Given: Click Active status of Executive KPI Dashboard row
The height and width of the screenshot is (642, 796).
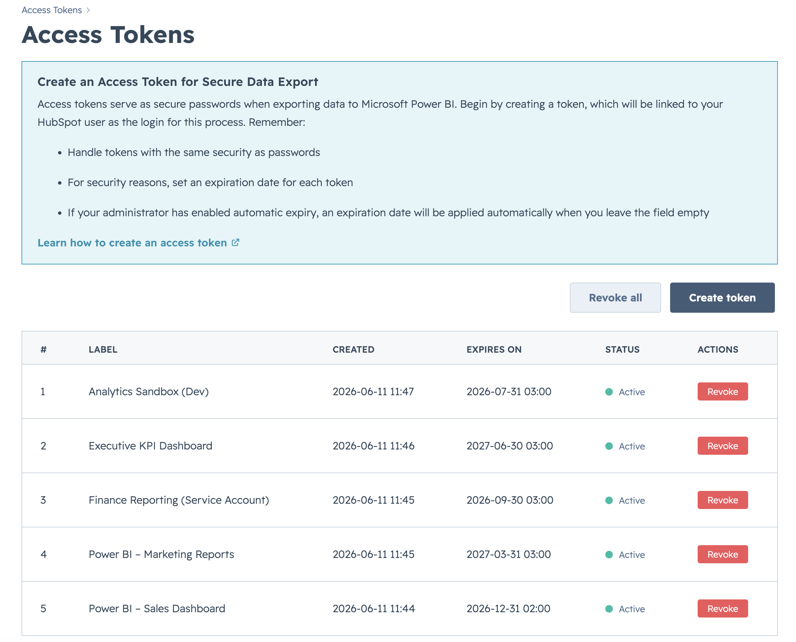Looking at the screenshot, I should pyautogui.click(x=632, y=446).
